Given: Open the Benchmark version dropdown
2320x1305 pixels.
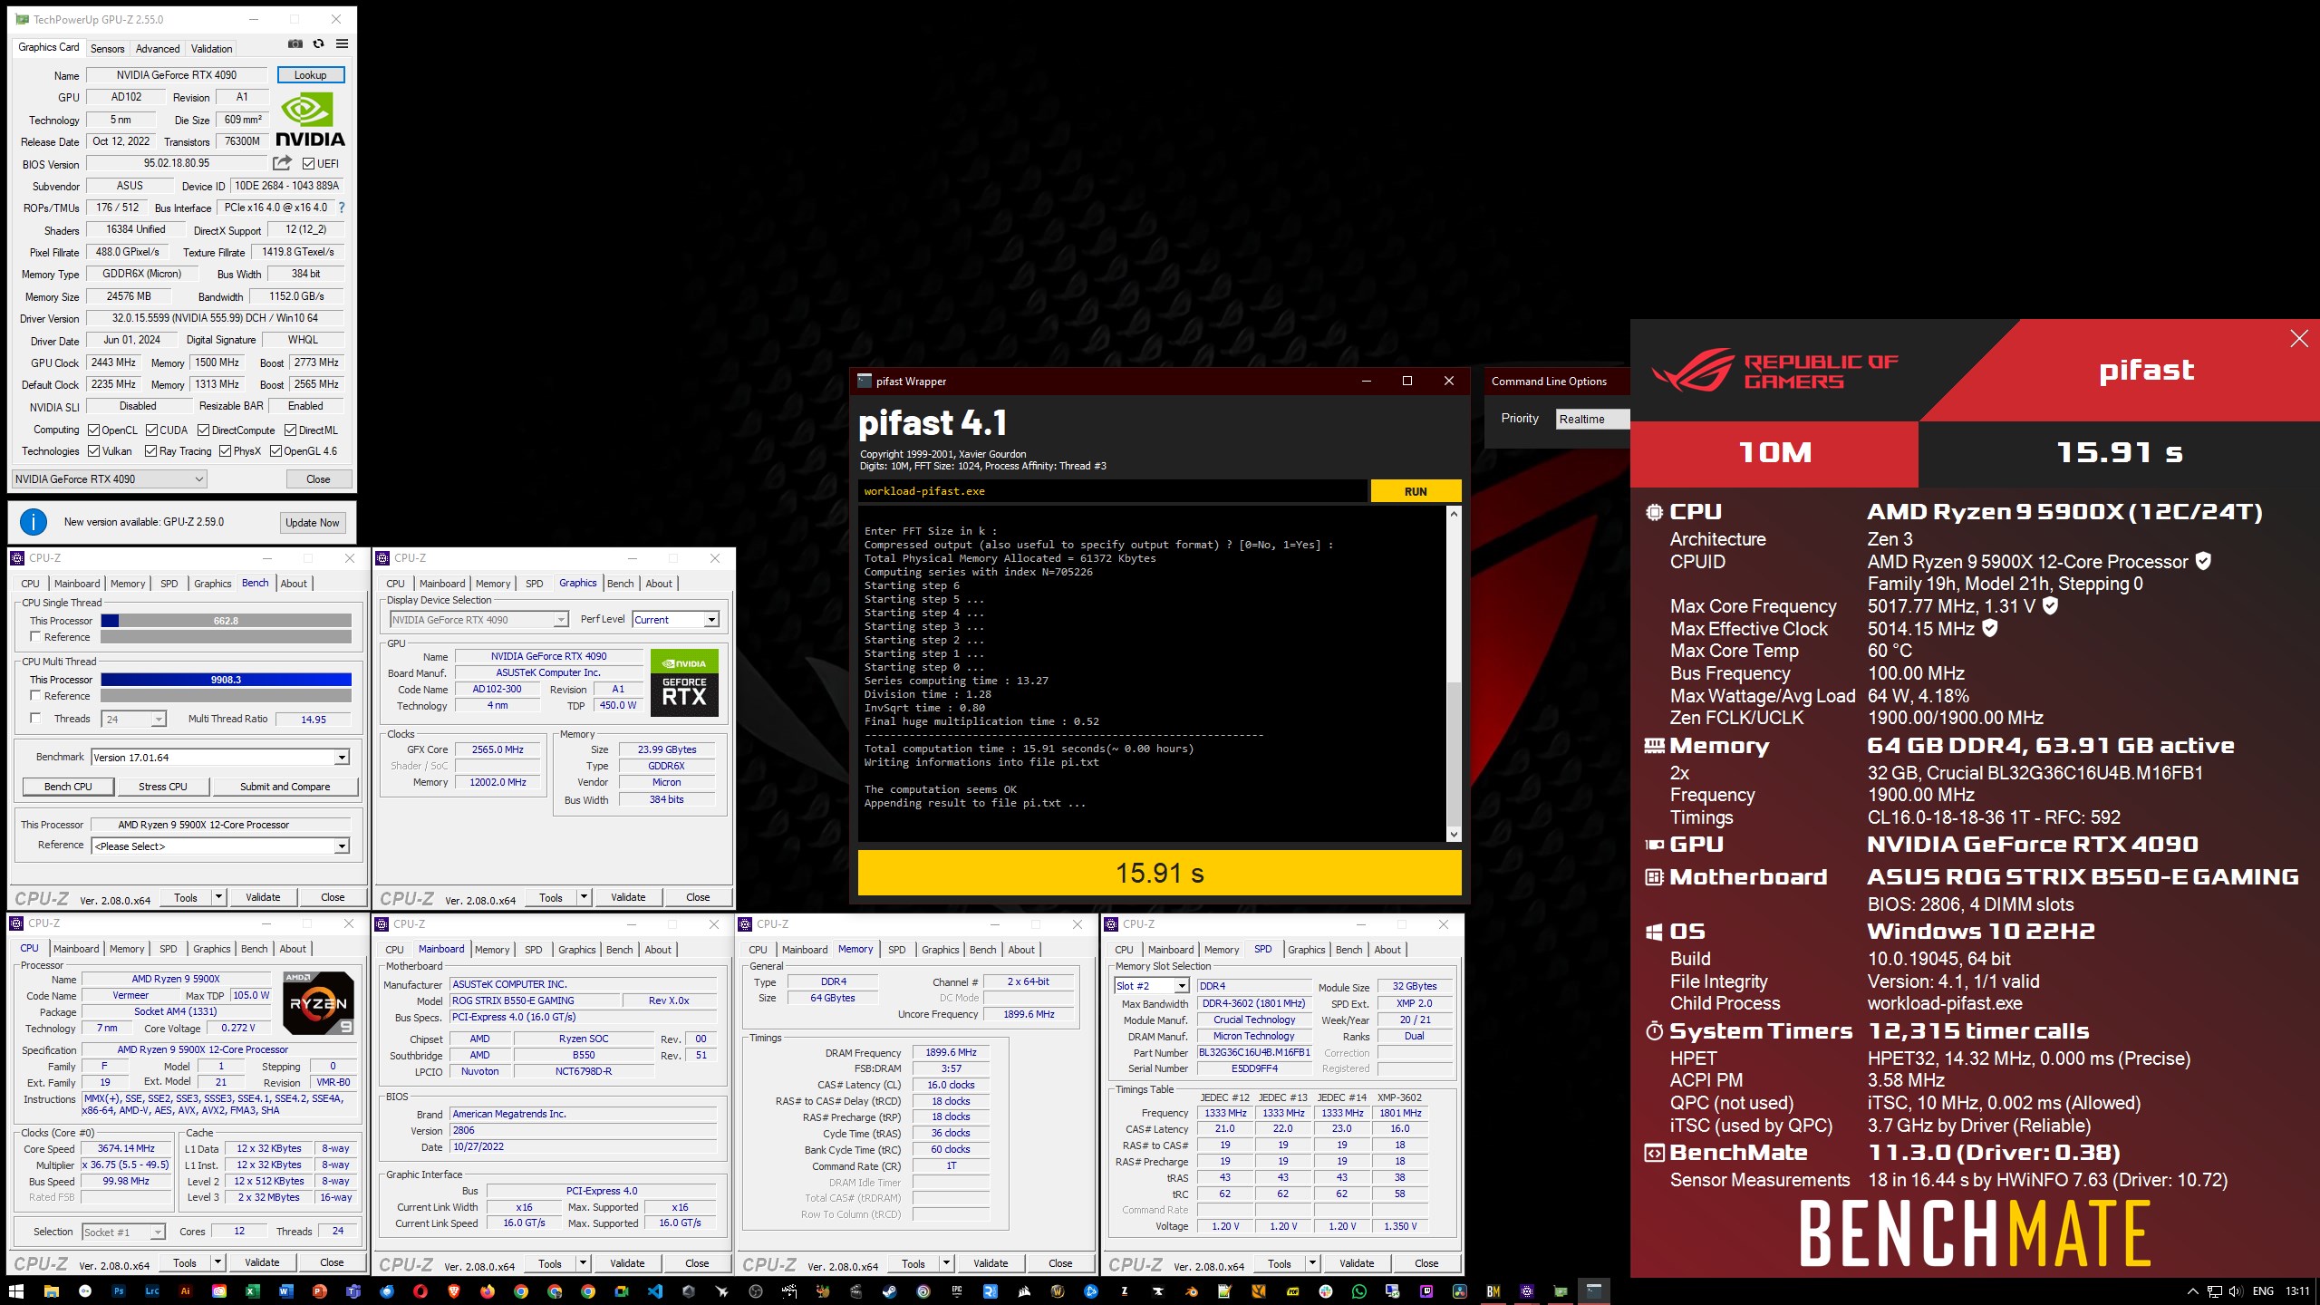Looking at the screenshot, I should click(220, 758).
